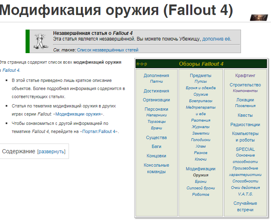The height and width of the screenshot is (223, 271).
Task: Open the Организации link
Action: click(156, 100)
